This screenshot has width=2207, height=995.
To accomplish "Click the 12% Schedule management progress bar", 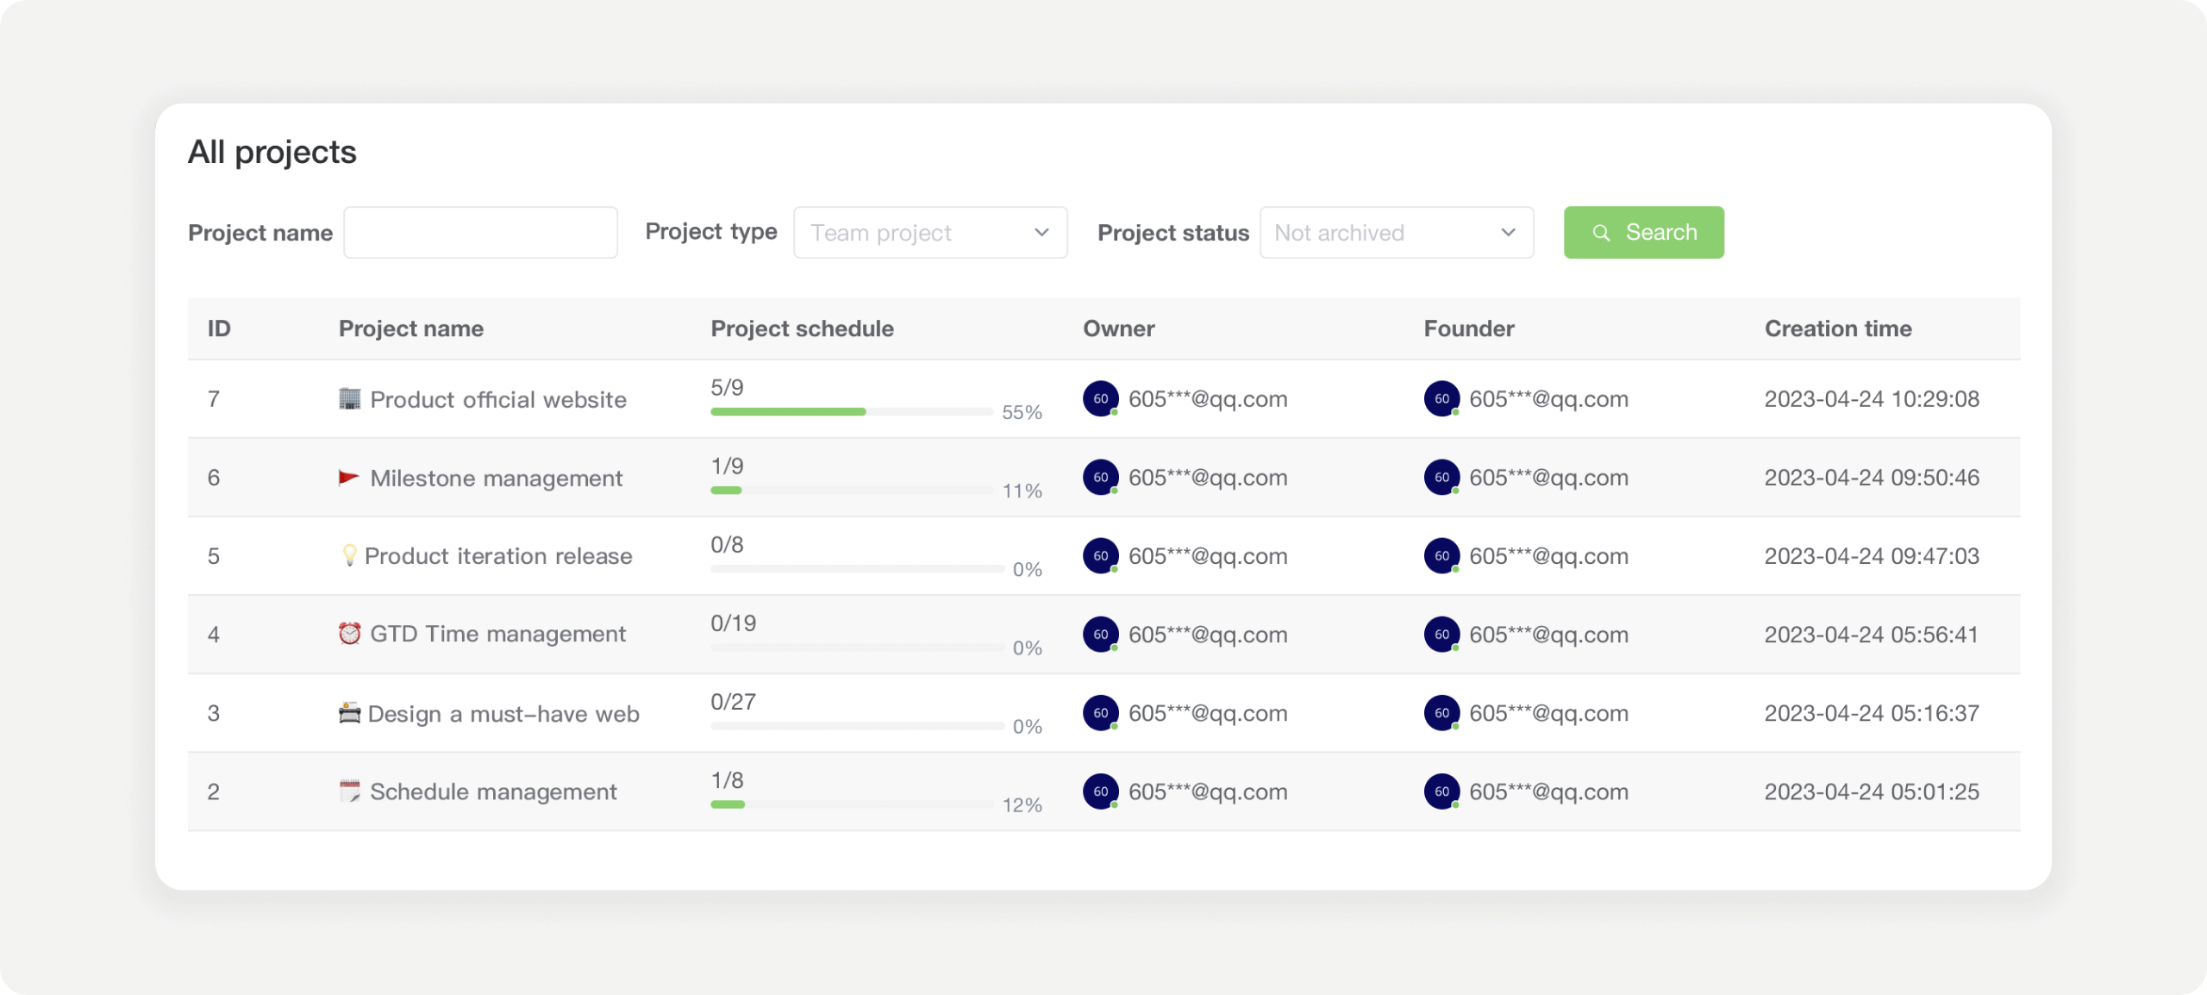I will tap(852, 804).
